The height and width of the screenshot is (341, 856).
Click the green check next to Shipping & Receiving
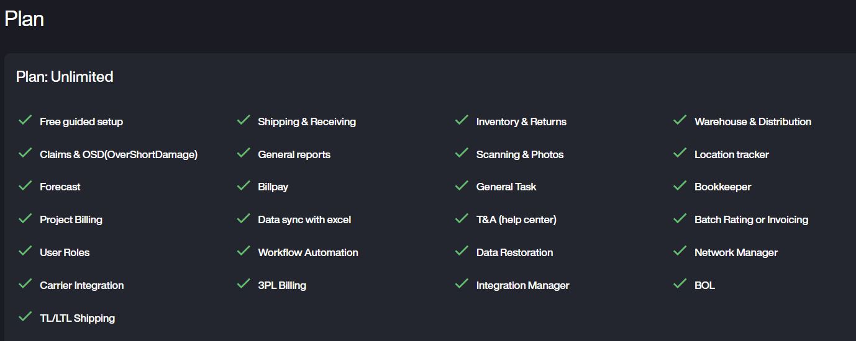[244, 120]
